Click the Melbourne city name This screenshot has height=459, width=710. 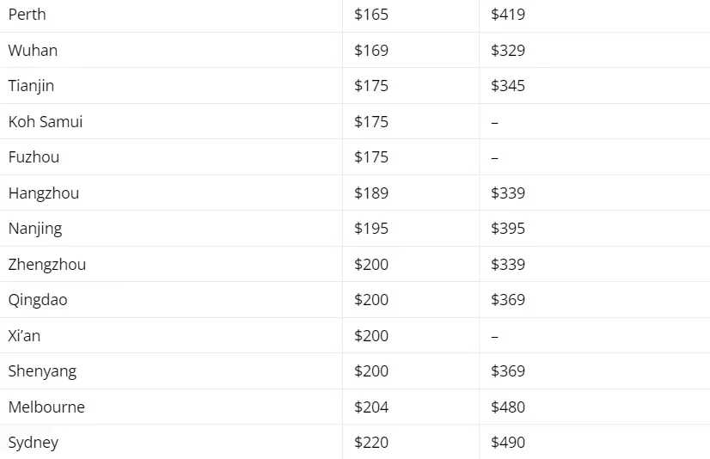click(46, 407)
